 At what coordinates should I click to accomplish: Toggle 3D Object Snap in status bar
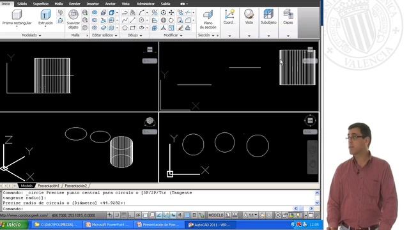(x=152, y=215)
